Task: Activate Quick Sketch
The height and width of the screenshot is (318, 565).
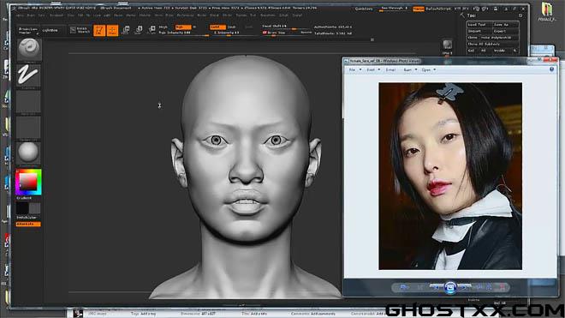Action: [x=80, y=31]
